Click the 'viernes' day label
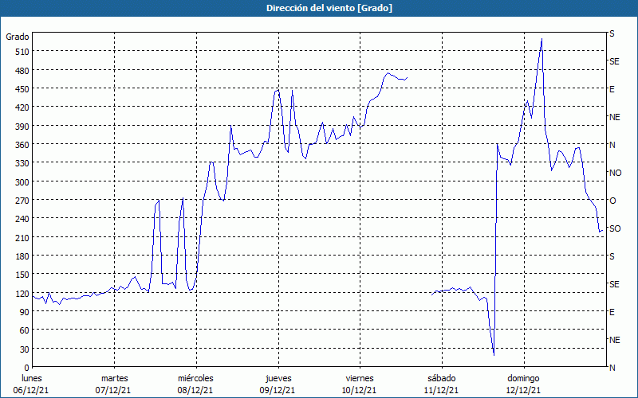This screenshot has width=638, height=398. (360, 378)
